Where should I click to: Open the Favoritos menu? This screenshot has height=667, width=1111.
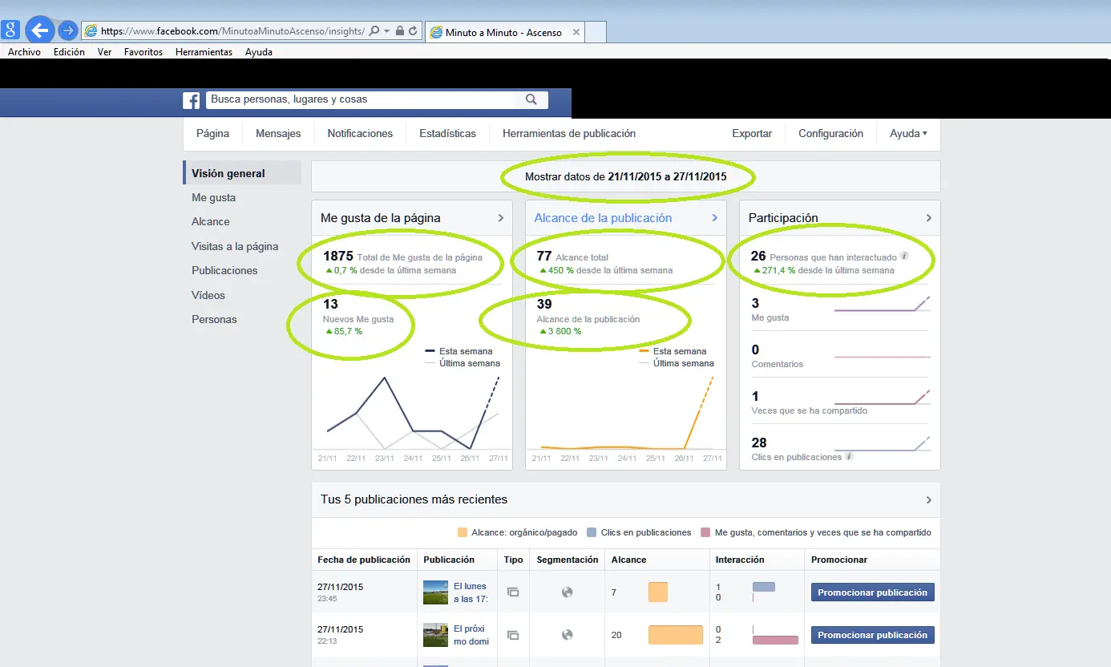pos(143,52)
